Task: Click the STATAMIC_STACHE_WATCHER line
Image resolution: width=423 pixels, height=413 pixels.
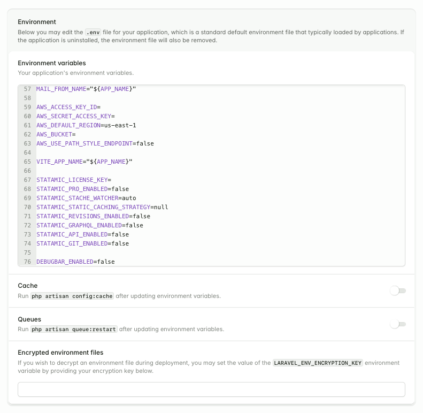Action: click(86, 198)
